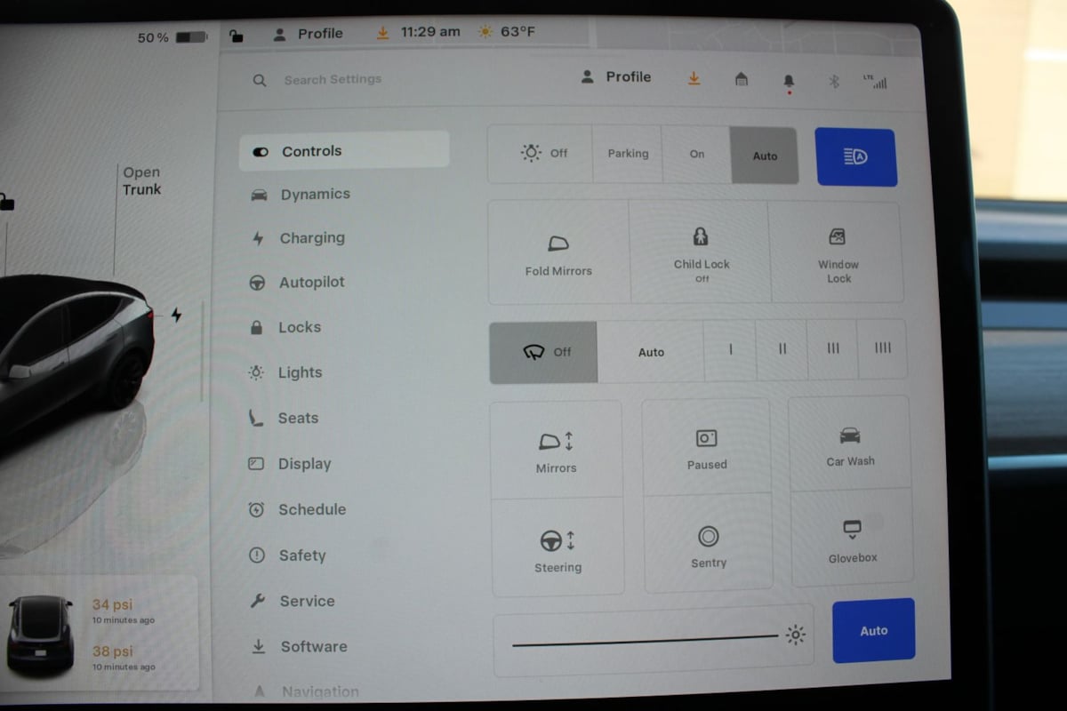
Task: Click the display brightness slider
Action: tap(646, 639)
